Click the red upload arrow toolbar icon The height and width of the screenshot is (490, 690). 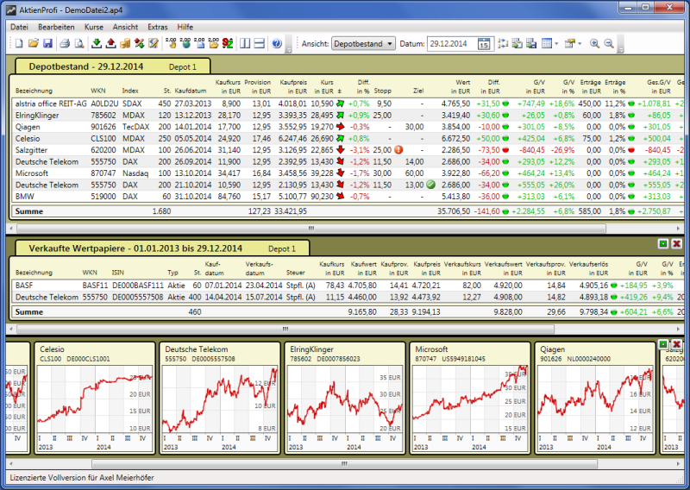click(x=110, y=43)
